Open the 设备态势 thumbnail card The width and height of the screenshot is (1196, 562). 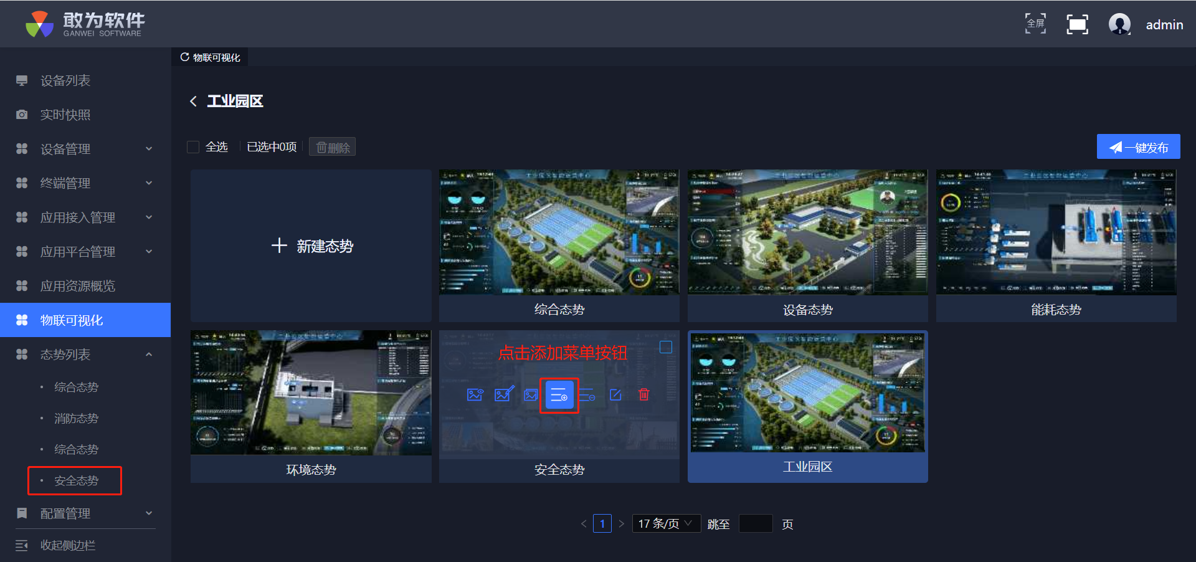pyautogui.click(x=807, y=245)
